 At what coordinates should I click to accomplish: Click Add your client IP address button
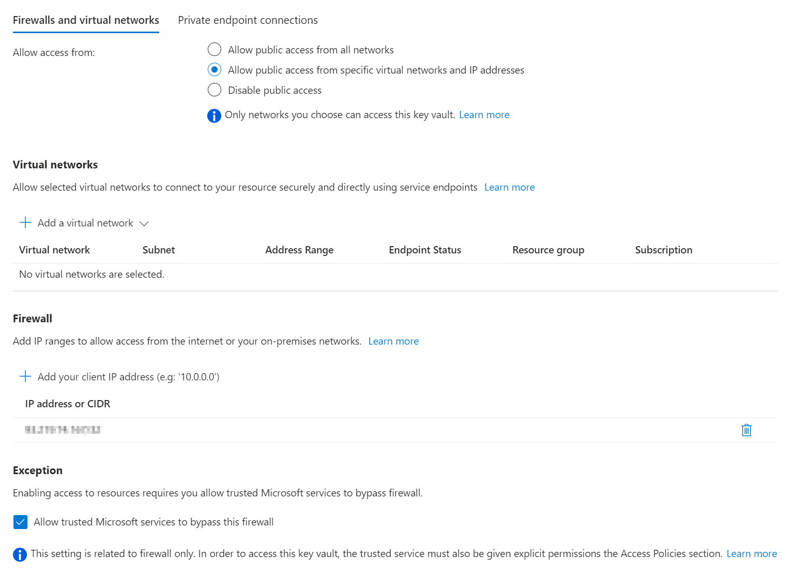pos(128,377)
